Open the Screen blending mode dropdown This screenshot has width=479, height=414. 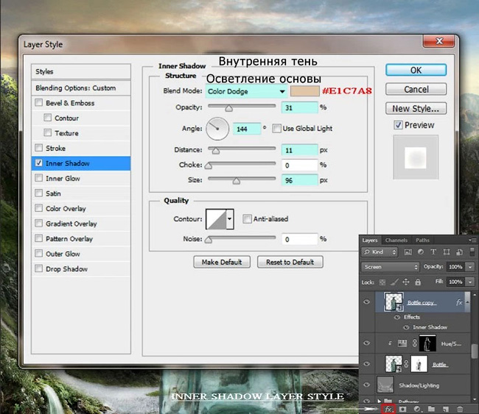[390, 267]
